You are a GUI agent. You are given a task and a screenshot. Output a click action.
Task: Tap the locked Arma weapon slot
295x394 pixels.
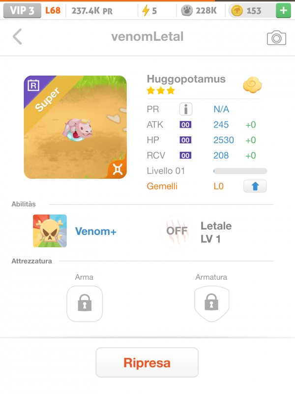click(85, 303)
